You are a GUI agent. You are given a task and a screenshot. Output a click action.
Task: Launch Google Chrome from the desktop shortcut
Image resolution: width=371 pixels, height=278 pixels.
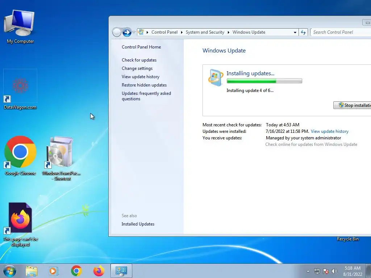[x=20, y=156]
